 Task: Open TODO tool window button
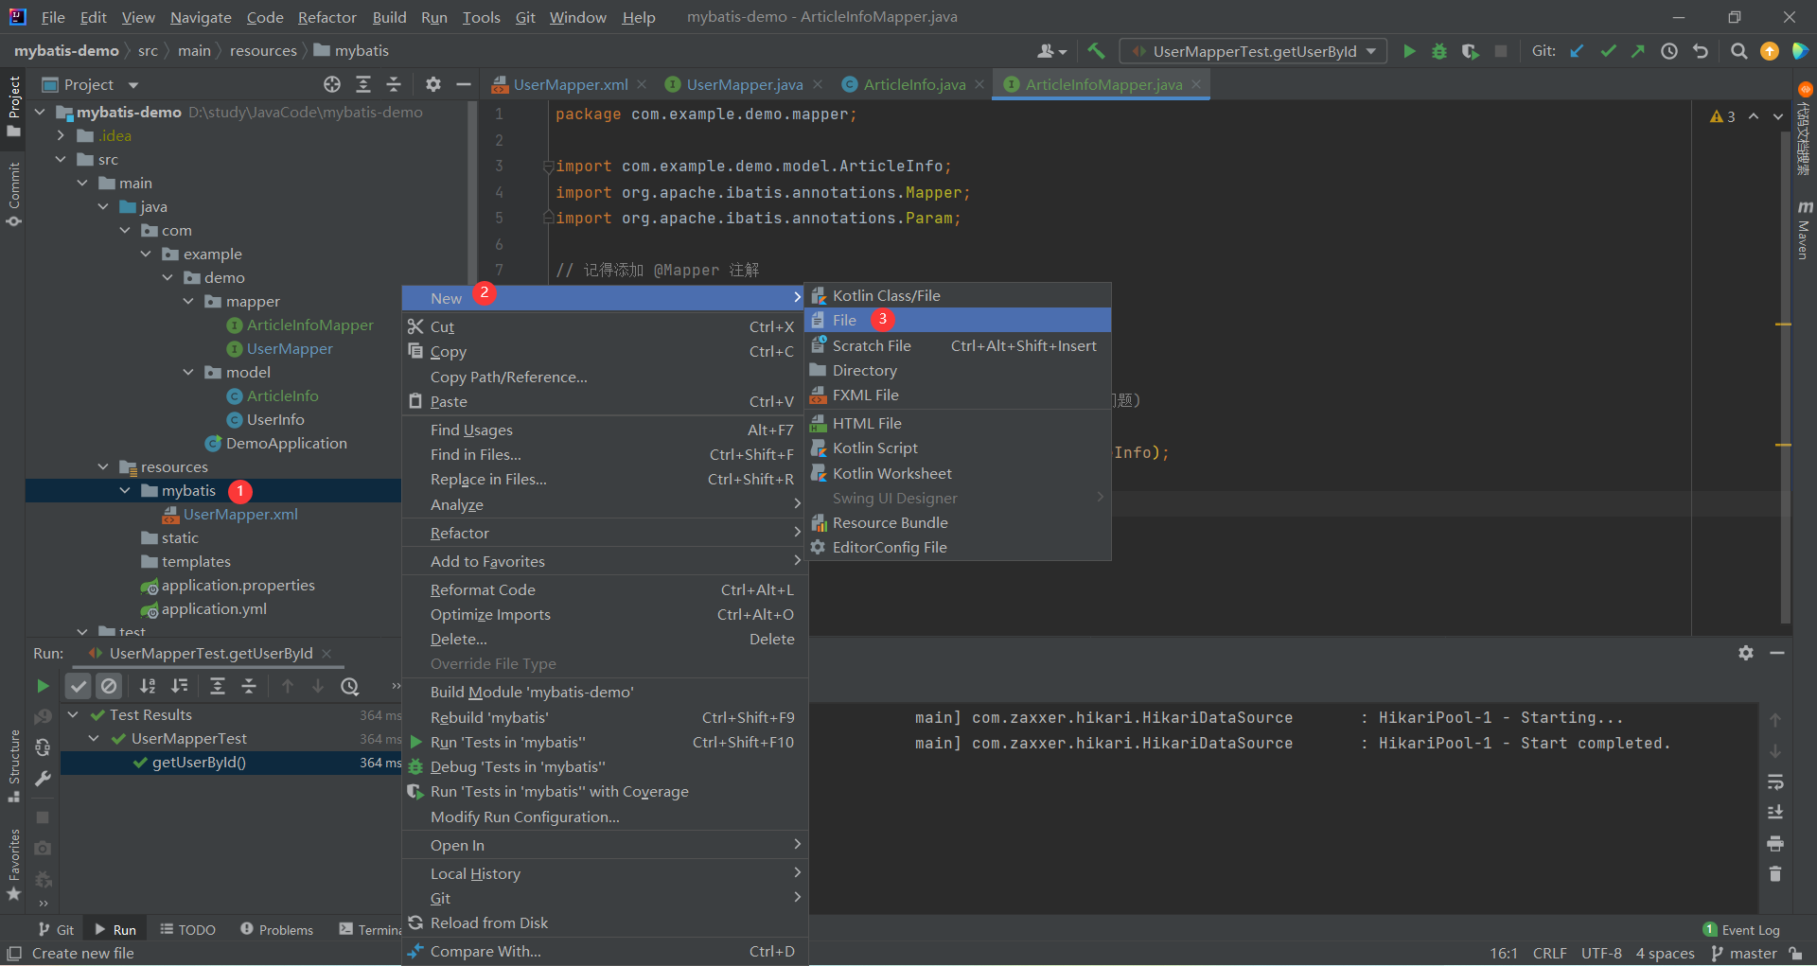pyautogui.click(x=187, y=929)
